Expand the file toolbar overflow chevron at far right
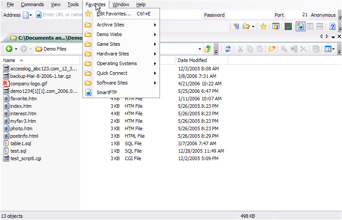Image resolution: width=342 pixels, height=220 pixels. [340, 50]
